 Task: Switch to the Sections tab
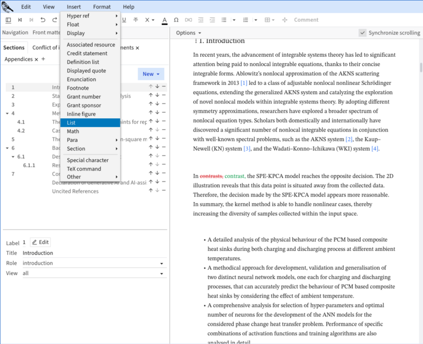click(14, 48)
